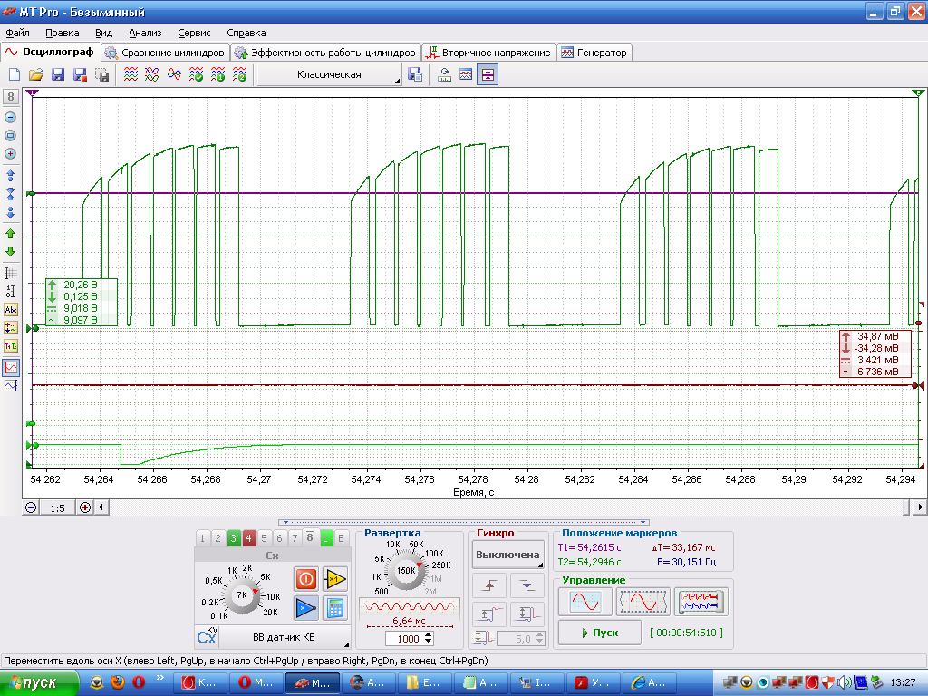Click the yellow x1 amplifier icon
The height and width of the screenshot is (696, 928).
click(x=335, y=579)
